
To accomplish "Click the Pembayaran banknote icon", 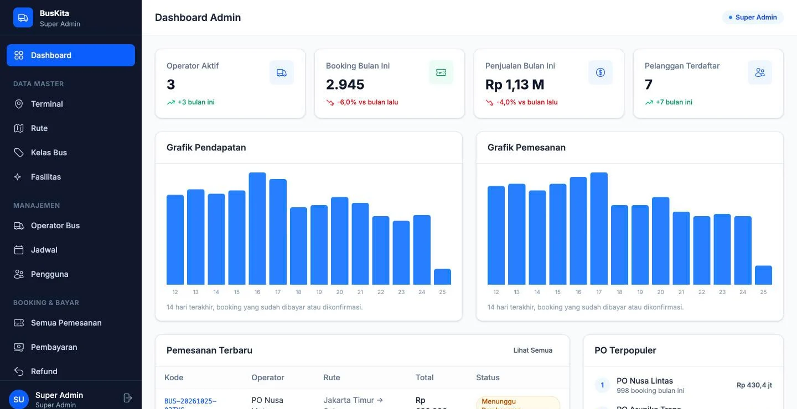I will pyautogui.click(x=19, y=347).
